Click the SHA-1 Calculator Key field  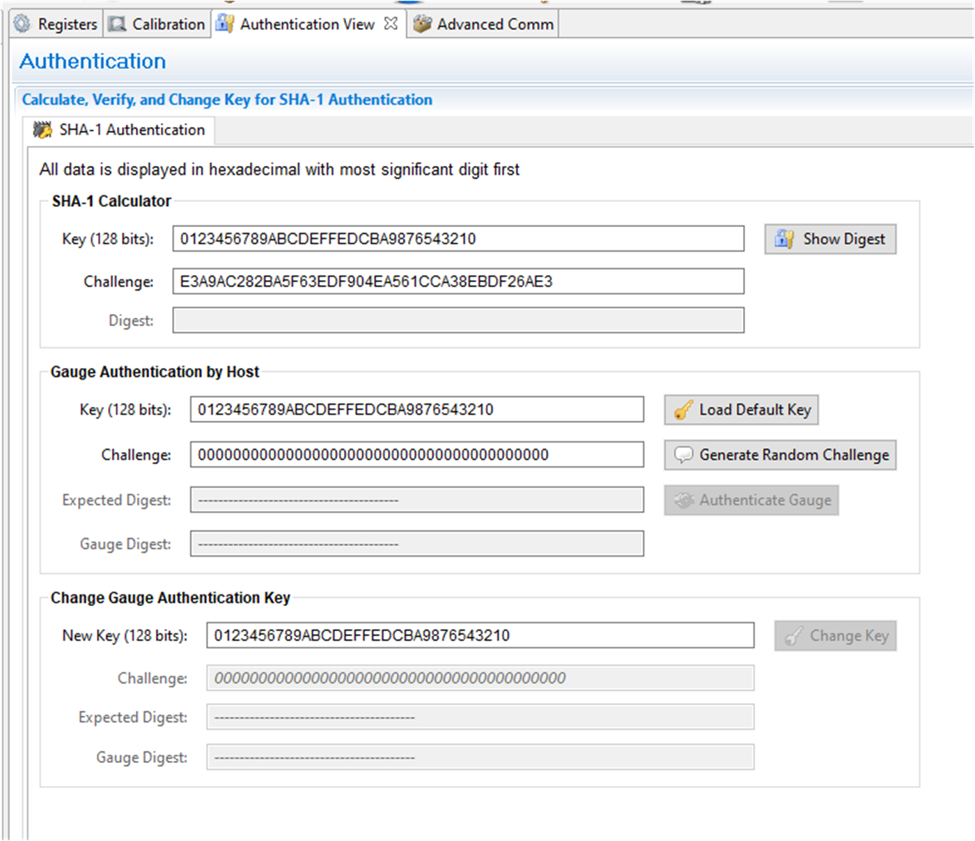pos(458,239)
